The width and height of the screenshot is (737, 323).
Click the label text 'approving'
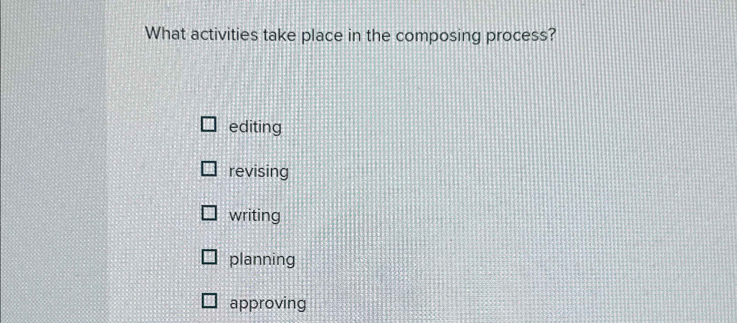pos(267,304)
